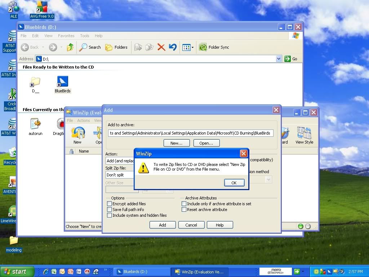Click the Folder Sync toolbar button
This screenshot has width=369, height=277.
click(x=214, y=47)
